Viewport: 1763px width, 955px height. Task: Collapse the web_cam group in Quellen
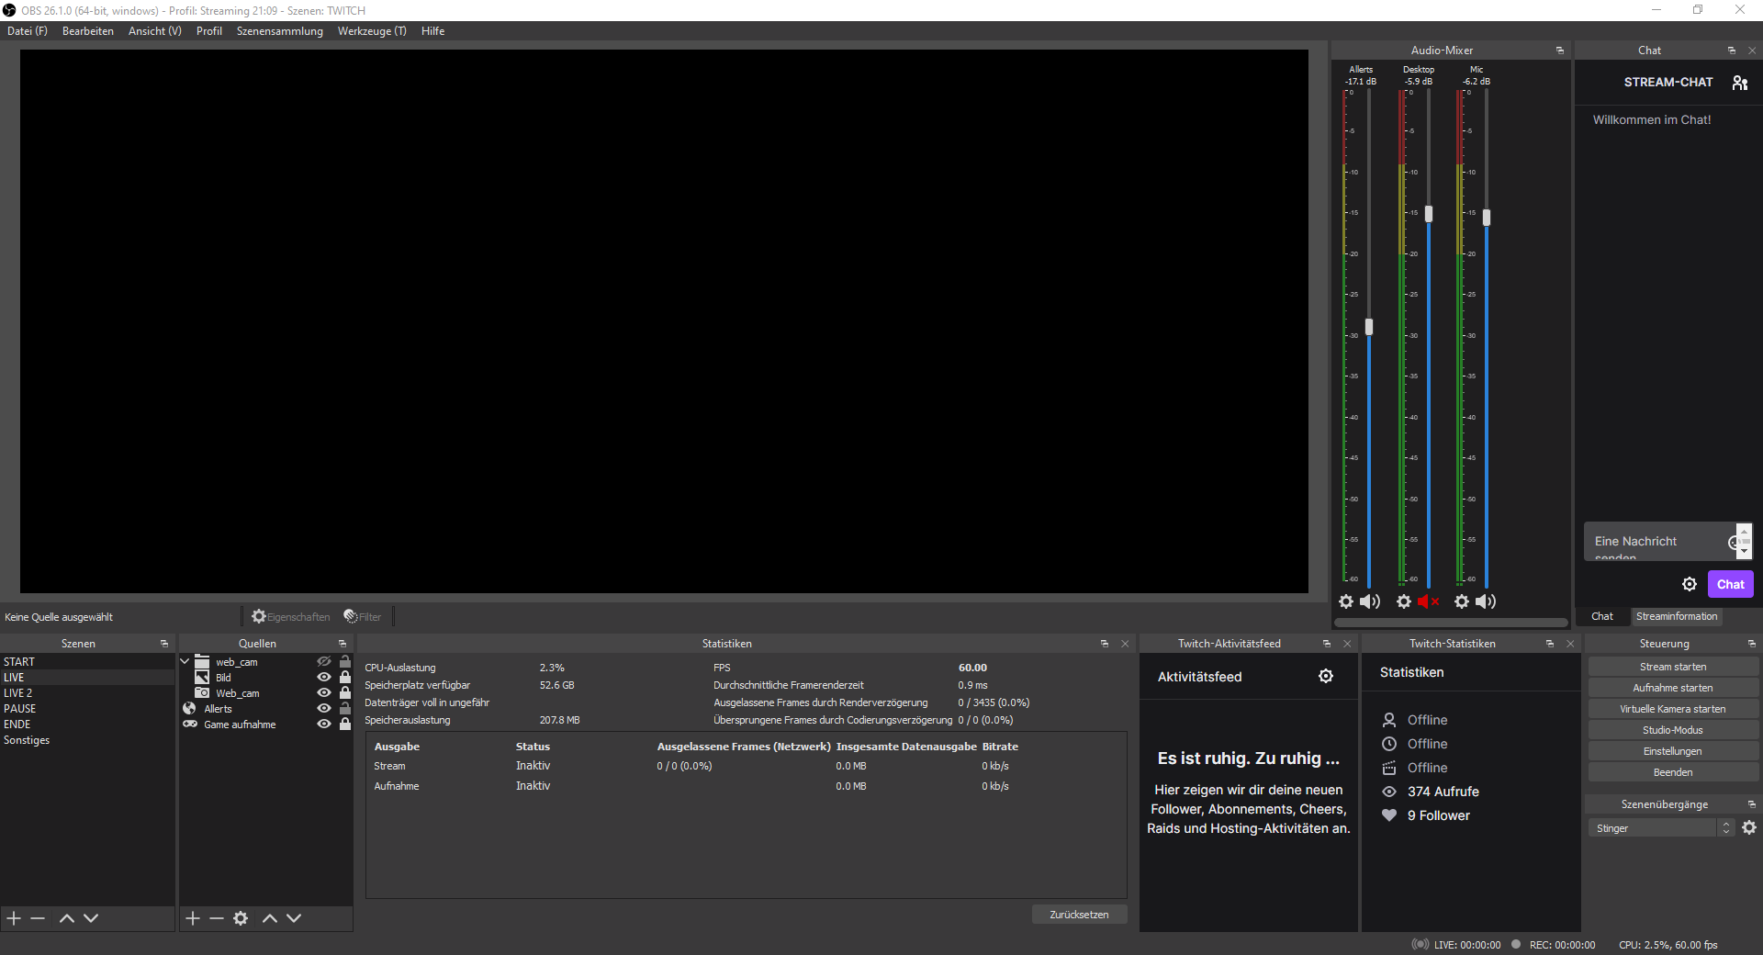pyautogui.click(x=185, y=662)
